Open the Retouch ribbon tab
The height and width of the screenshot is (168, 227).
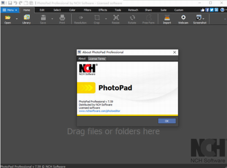[133, 10]
